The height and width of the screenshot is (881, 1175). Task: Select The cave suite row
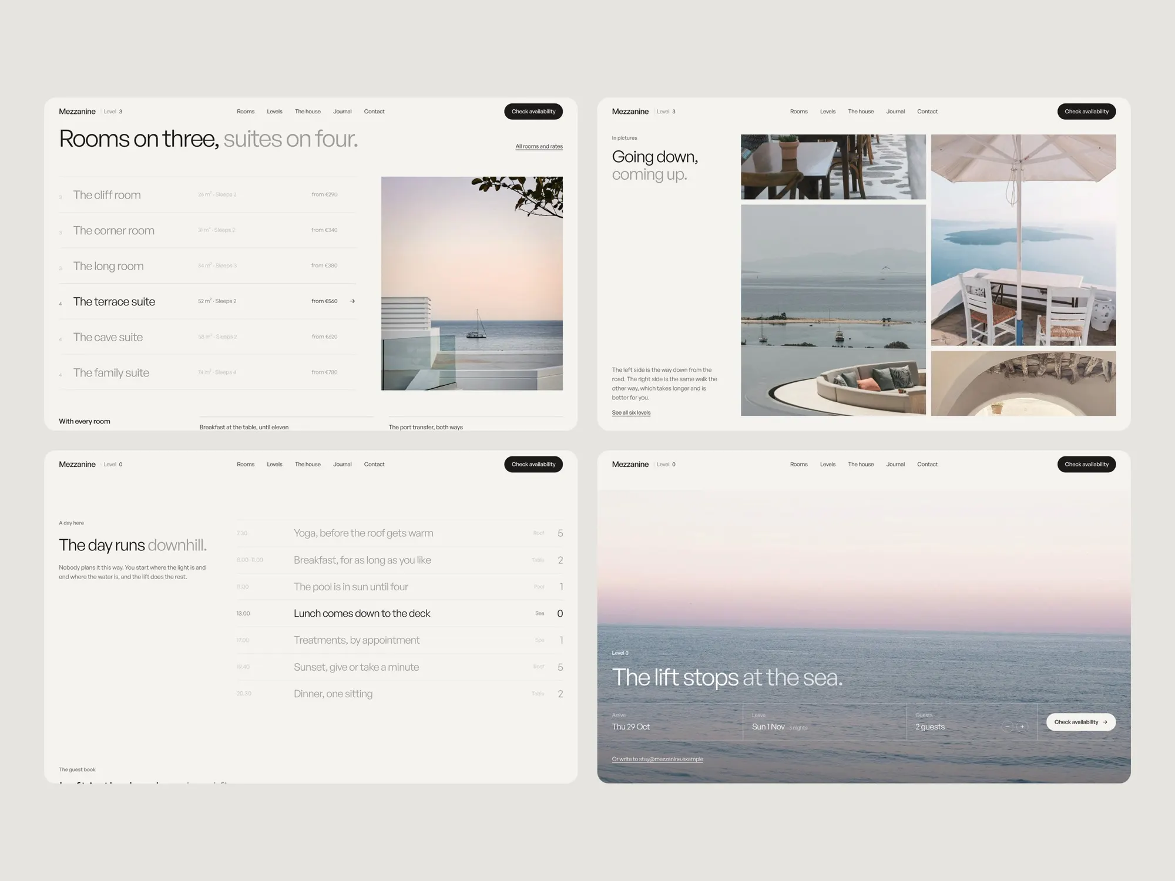click(207, 337)
